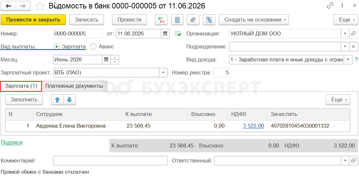Move row down with blue arrow
The height and width of the screenshot is (177, 359).
[70, 100]
